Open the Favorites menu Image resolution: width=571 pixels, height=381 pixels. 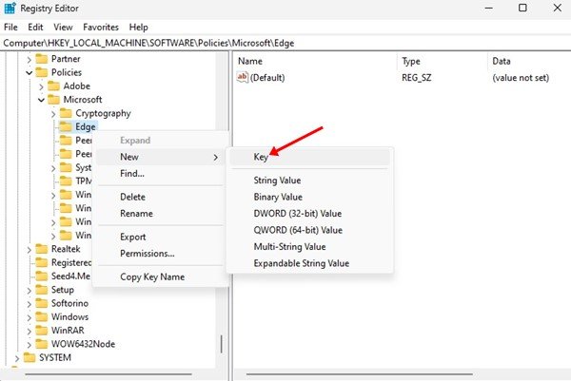[x=101, y=28]
